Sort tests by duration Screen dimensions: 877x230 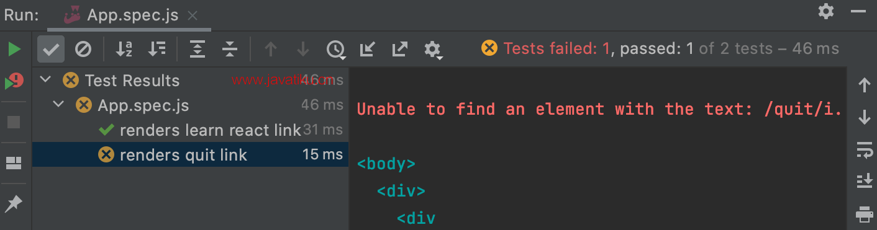[x=157, y=49]
